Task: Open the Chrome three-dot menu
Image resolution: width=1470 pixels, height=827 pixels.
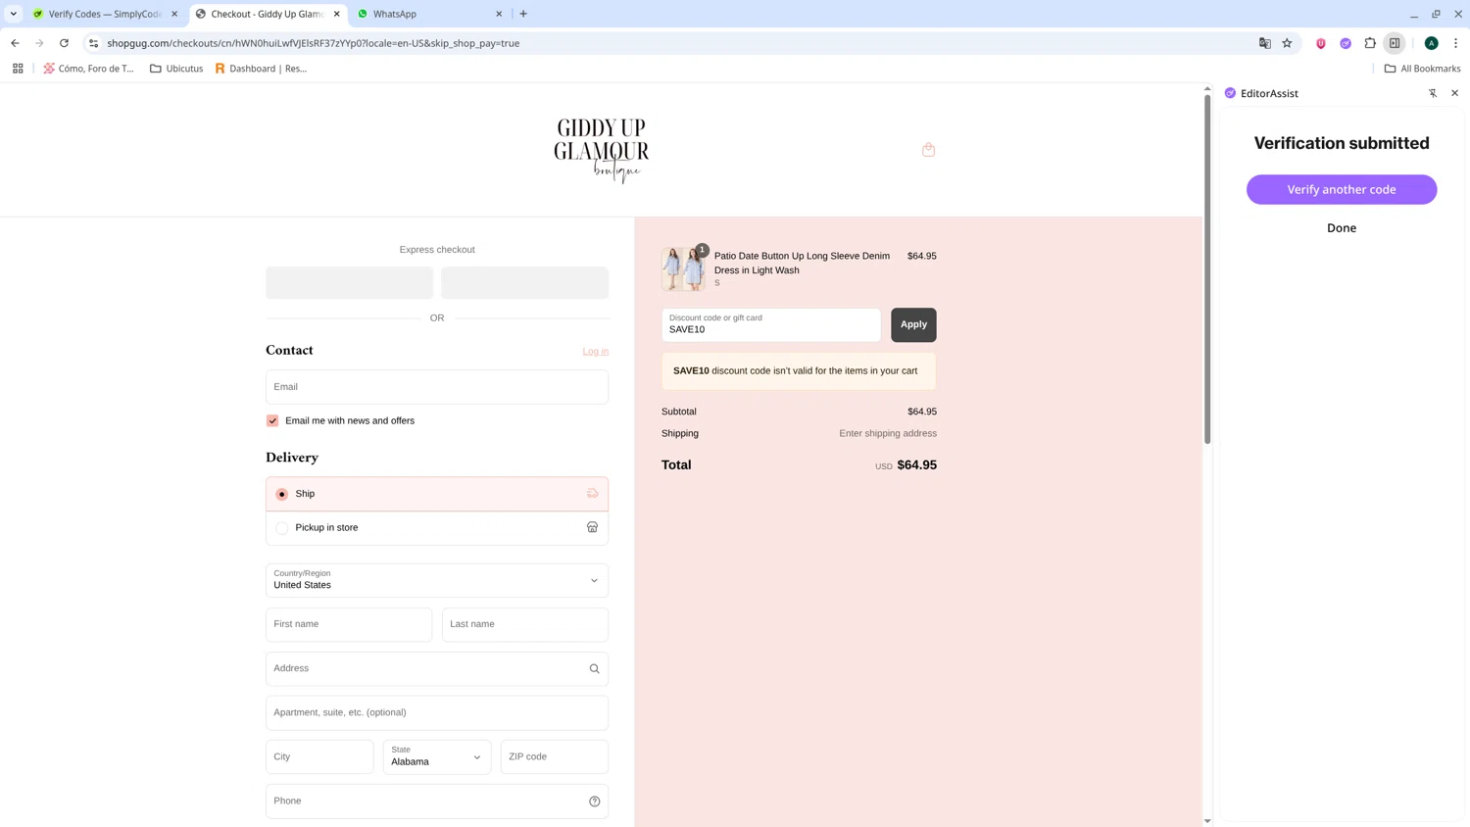Action: pyautogui.click(x=1455, y=43)
